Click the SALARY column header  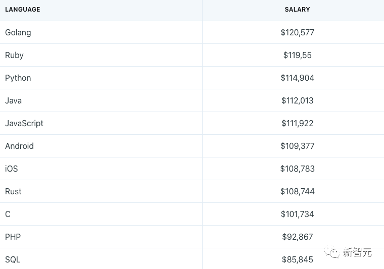pyautogui.click(x=297, y=10)
